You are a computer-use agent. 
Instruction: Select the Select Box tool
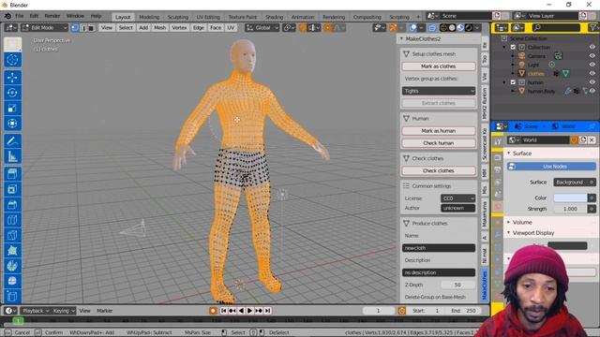click(x=12, y=44)
